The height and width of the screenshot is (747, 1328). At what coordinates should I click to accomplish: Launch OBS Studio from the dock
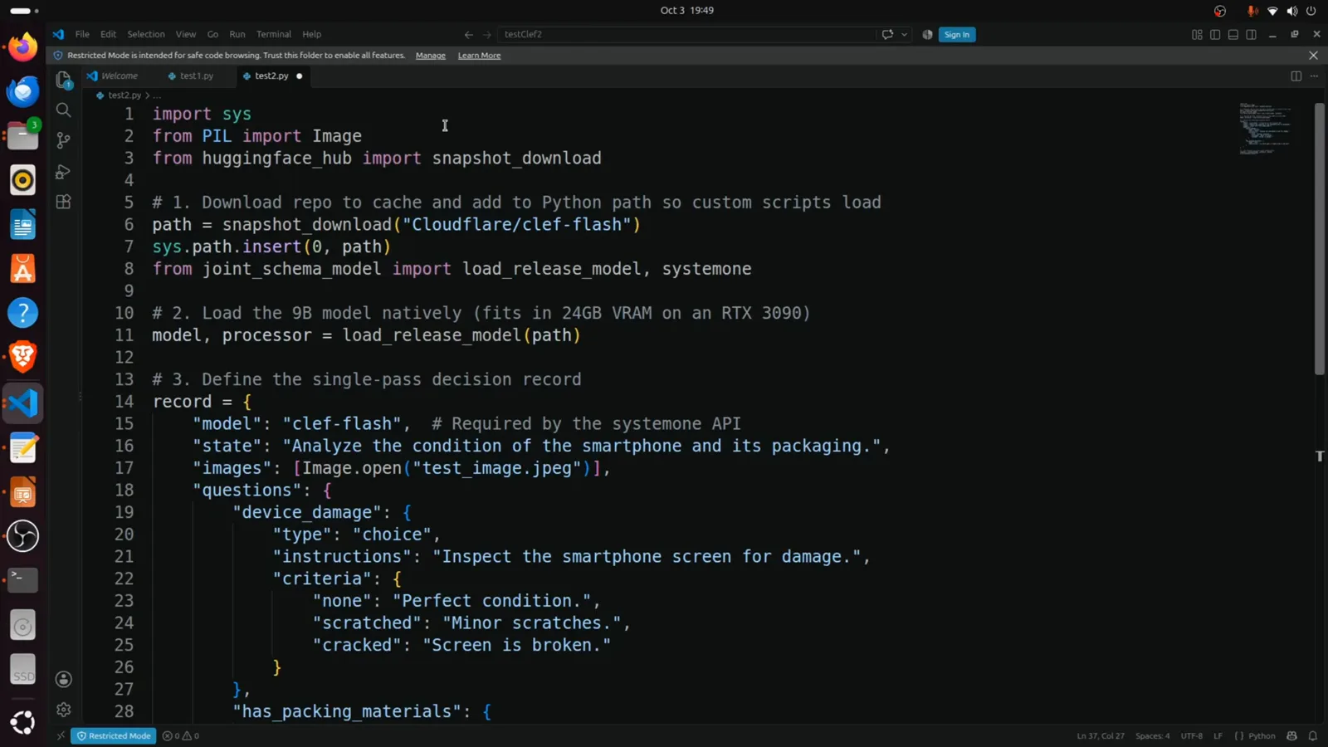point(23,535)
